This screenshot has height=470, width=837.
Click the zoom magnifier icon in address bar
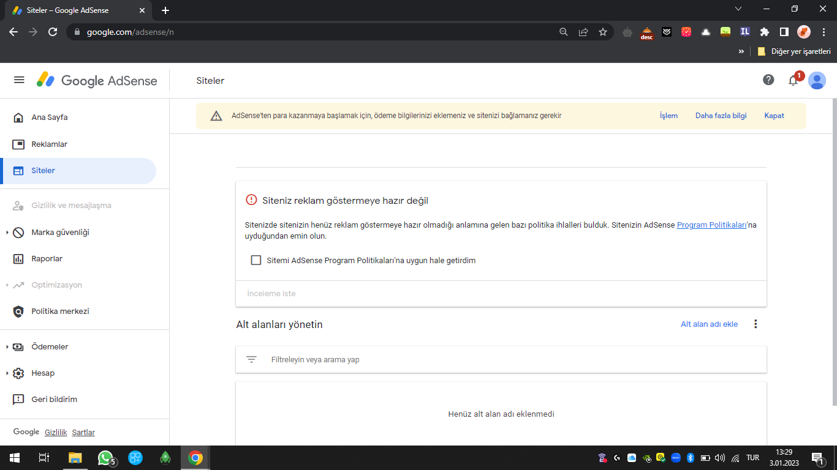point(564,32)
